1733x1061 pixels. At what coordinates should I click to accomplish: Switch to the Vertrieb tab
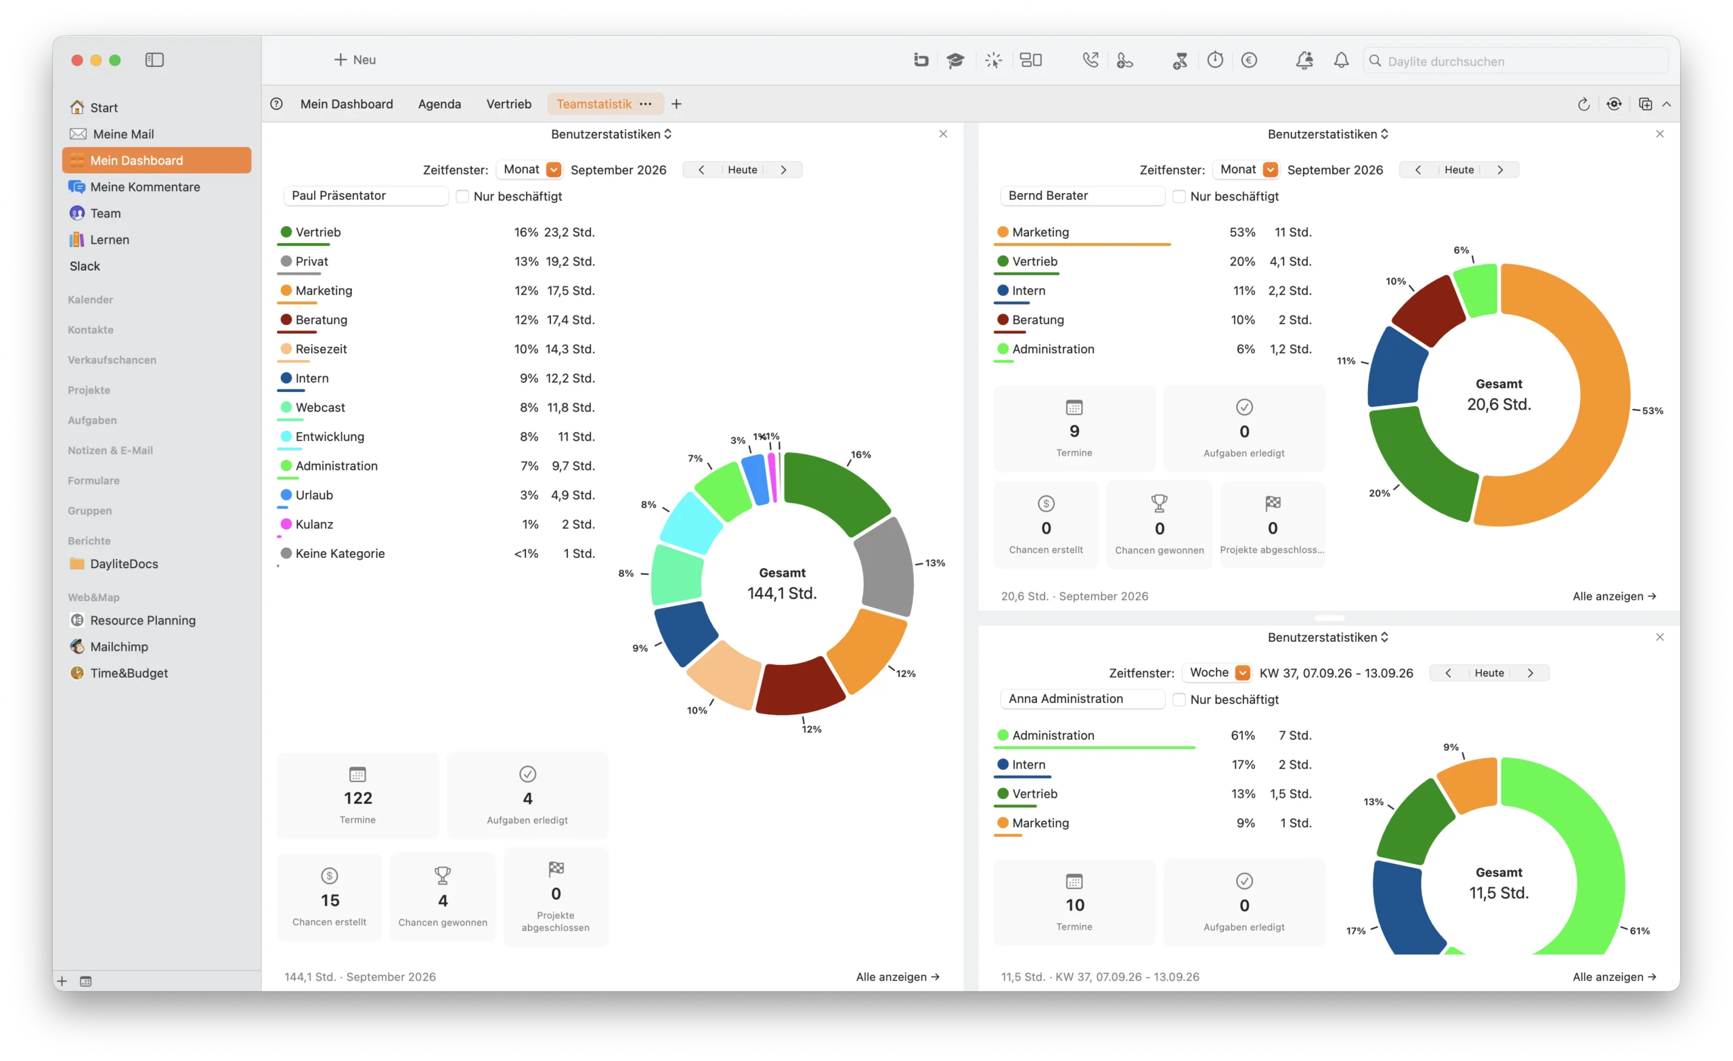(508, 104)
